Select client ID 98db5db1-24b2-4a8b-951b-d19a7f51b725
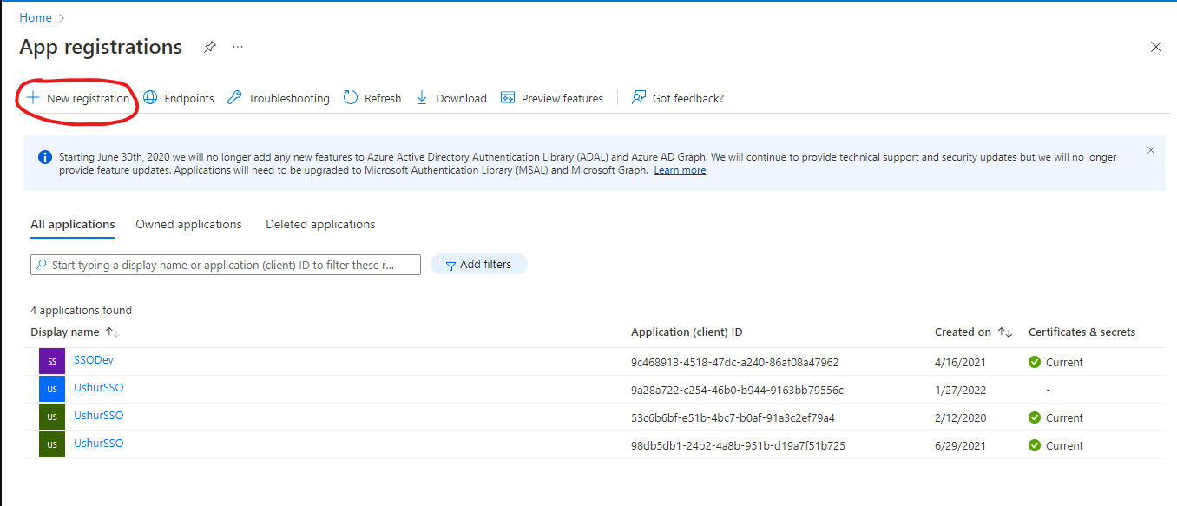 (738, 445)
